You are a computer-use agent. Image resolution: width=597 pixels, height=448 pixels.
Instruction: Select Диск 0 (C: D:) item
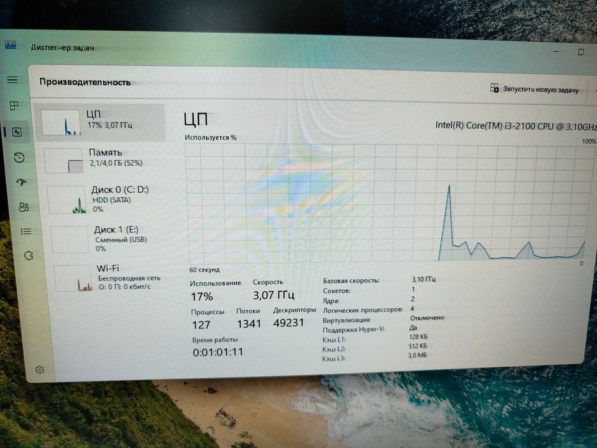point(106,199)
